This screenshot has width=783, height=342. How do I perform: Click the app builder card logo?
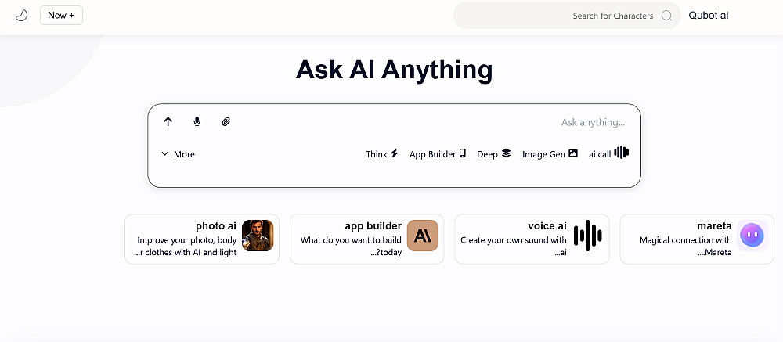click(x=423, y=236)
